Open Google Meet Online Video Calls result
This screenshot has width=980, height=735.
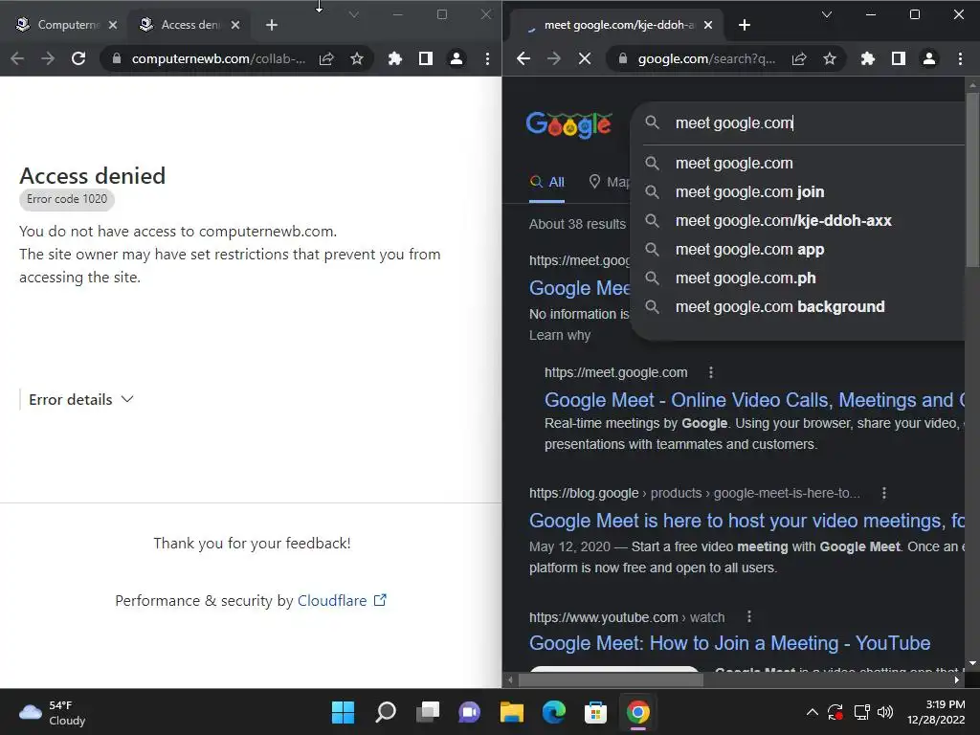[754, 400]
